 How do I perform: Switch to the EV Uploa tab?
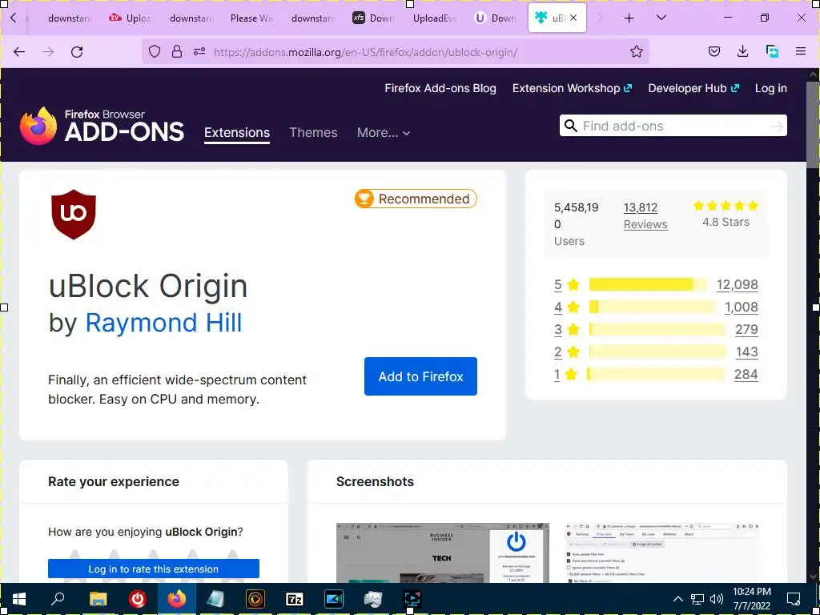130,18
